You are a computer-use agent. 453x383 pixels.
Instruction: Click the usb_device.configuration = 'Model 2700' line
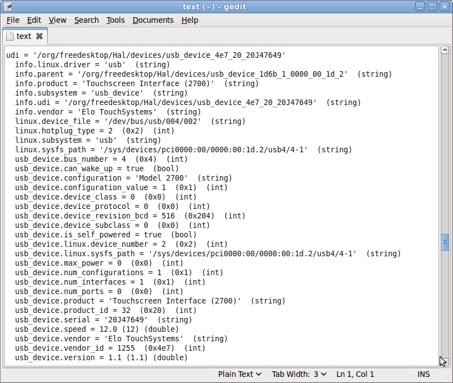coord(124,178)
